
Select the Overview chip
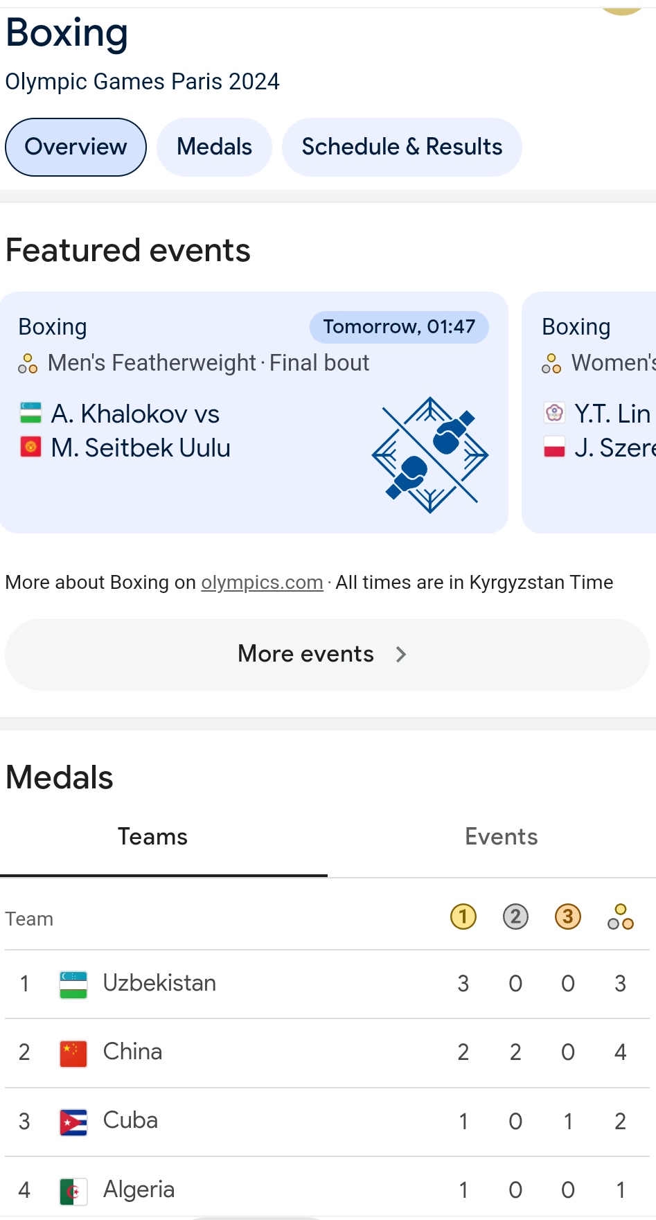pos(76,147)
